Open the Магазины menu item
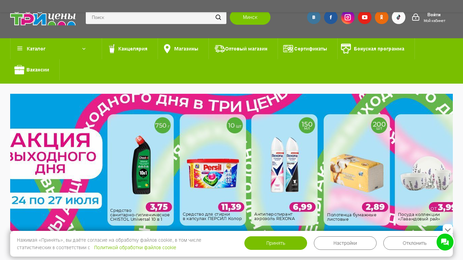 (181, 49)
